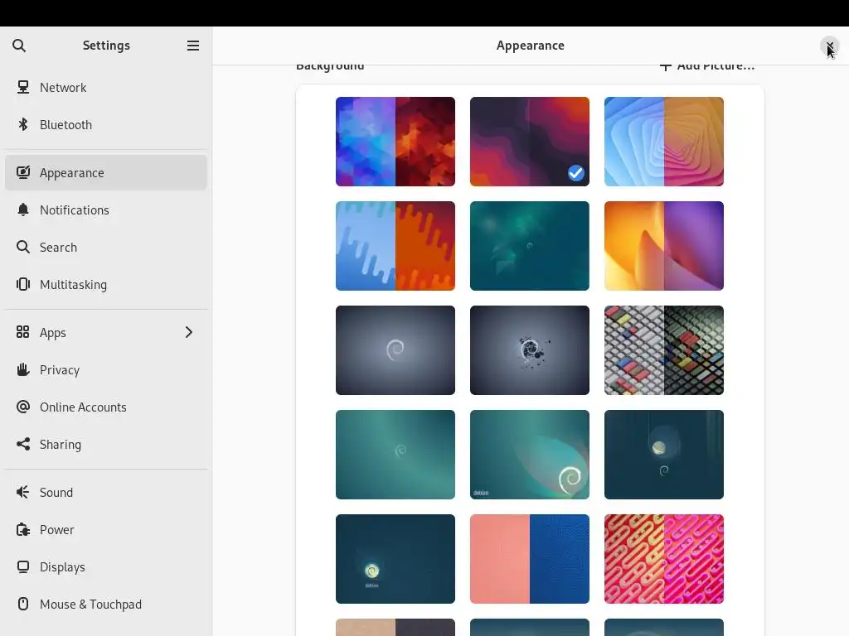Click the Network icon in sidebar
Screen dimensions: 849x636
(x=22, y=87)
